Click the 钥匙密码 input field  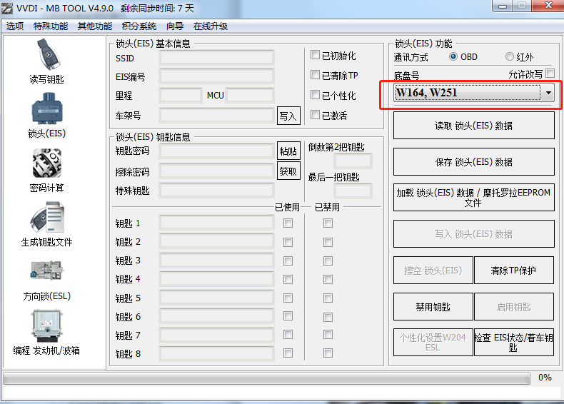[x=216, y=151]
